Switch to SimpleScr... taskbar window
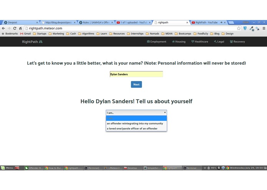 (153, 168)
